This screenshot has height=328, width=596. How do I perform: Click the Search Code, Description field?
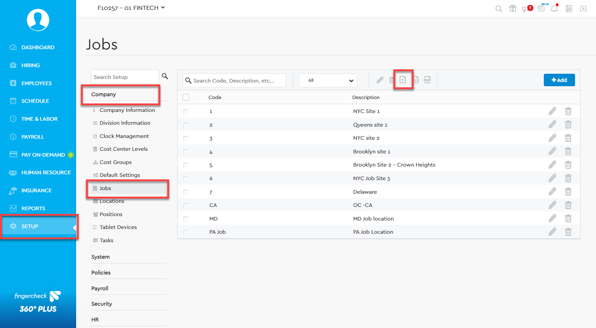(234, 80)
